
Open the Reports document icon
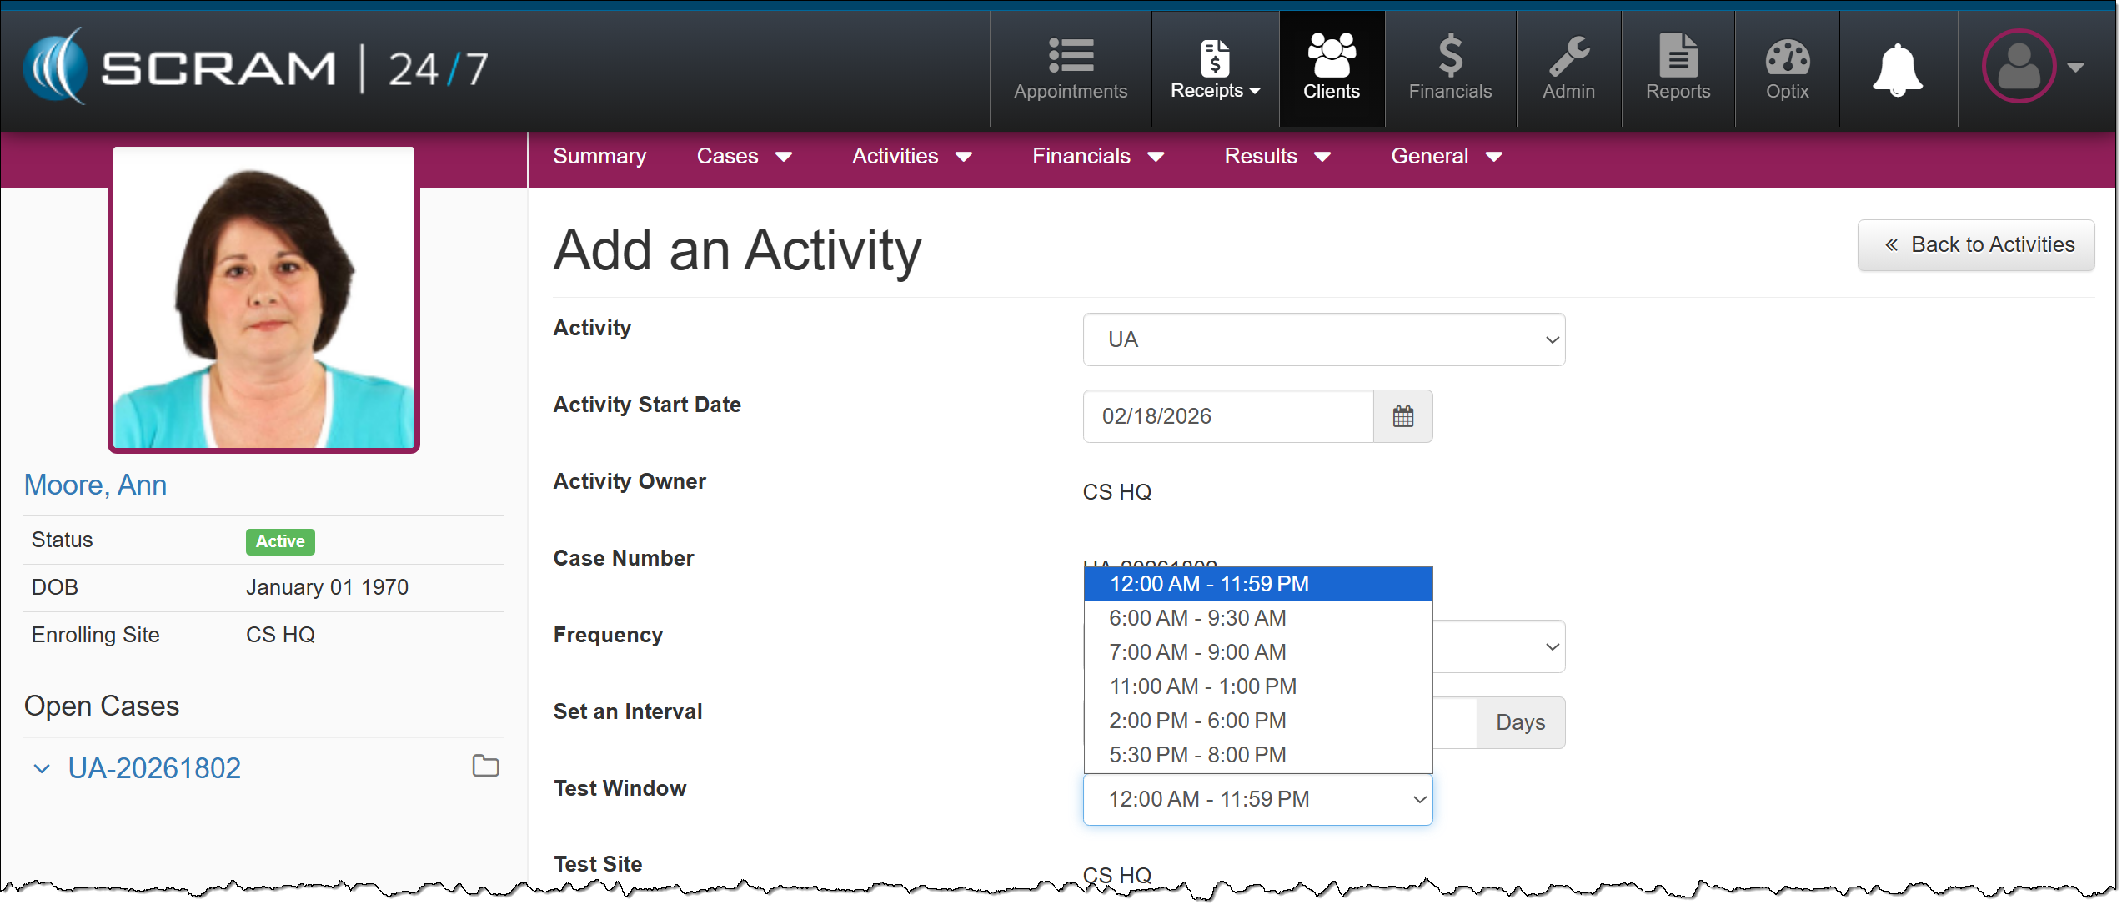click(1678, 55)
